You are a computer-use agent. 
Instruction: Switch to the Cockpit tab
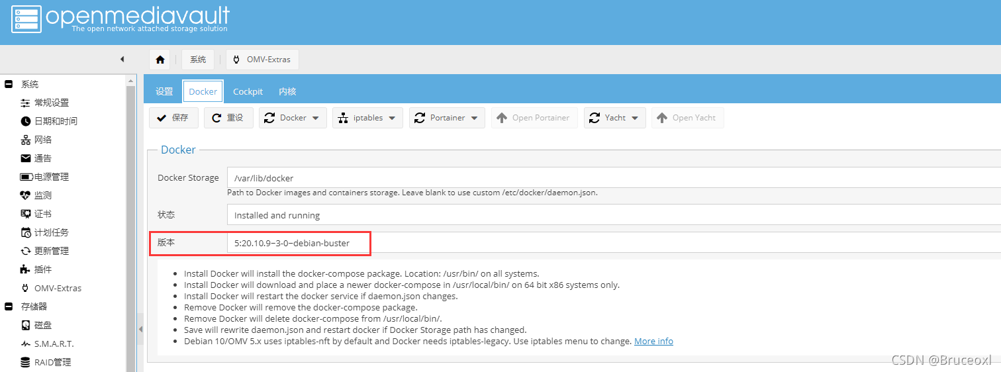click(248, 91)
